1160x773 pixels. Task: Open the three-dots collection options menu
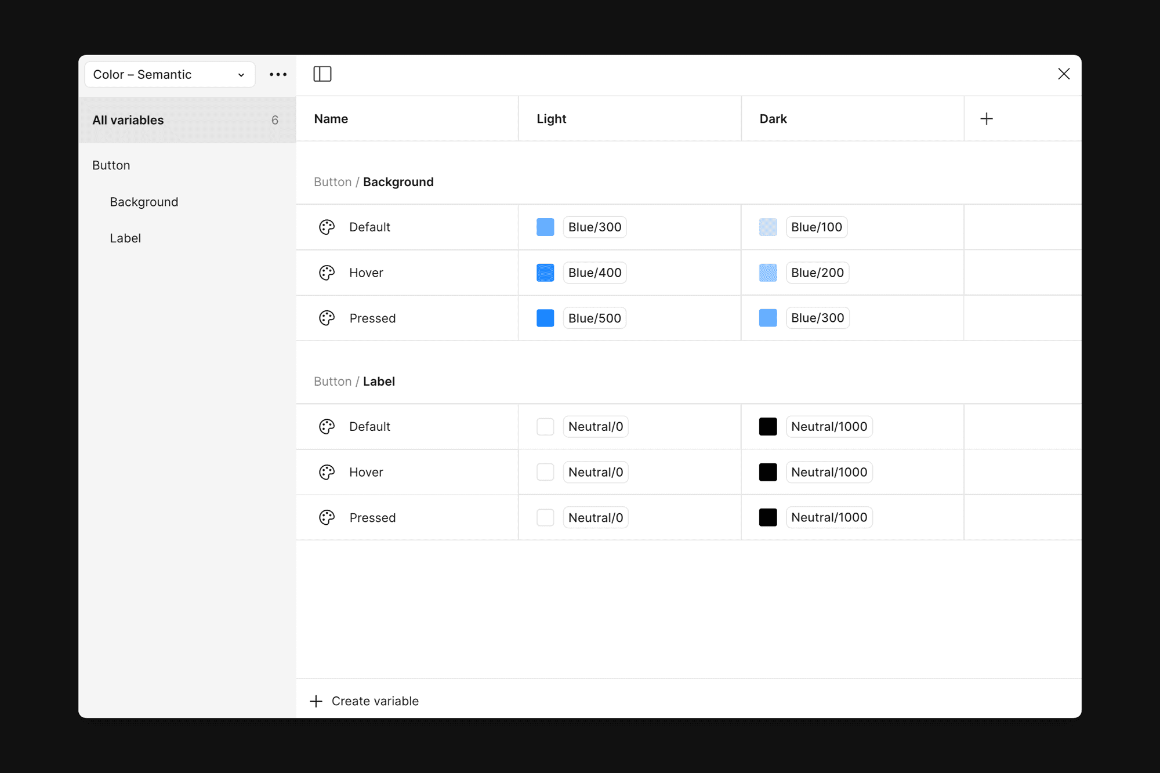[x=278, y=74]
